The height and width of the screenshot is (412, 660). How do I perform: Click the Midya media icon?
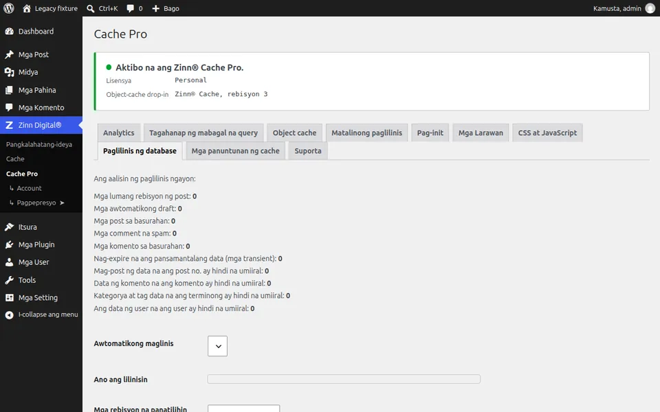(x=9, y=72)
